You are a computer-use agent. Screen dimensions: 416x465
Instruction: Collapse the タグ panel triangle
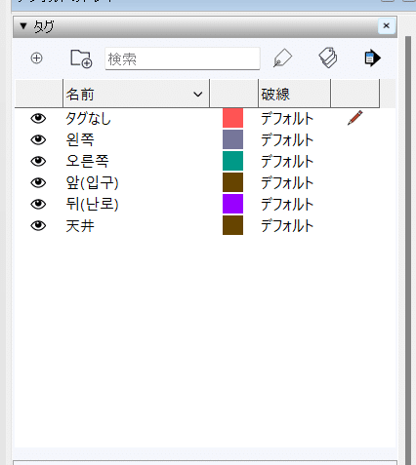tap(23, 26)
